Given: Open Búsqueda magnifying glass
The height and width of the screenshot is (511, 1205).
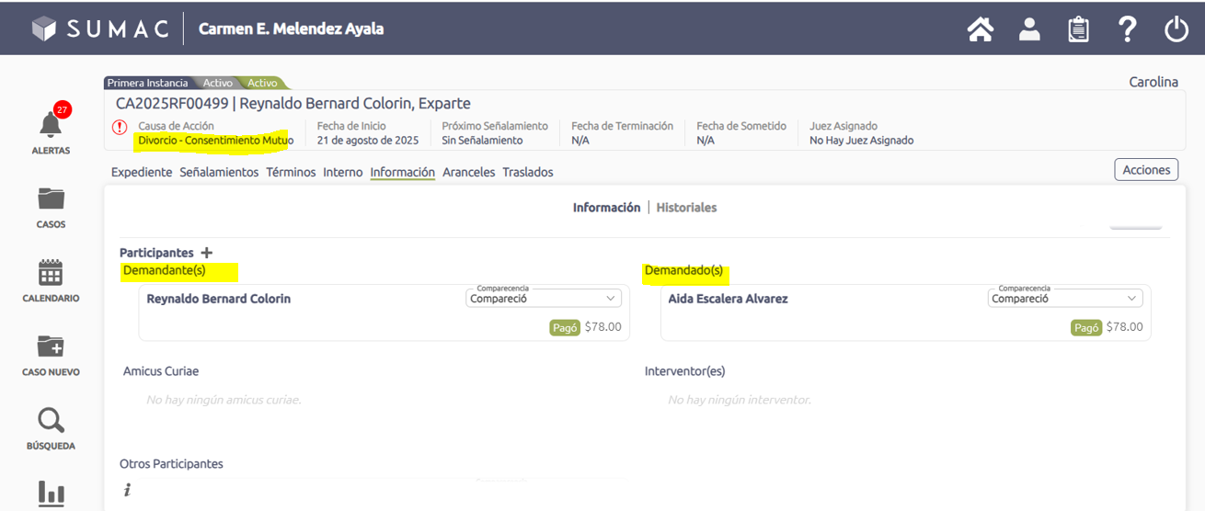Looking at the screenshot, I should point(51,422).
